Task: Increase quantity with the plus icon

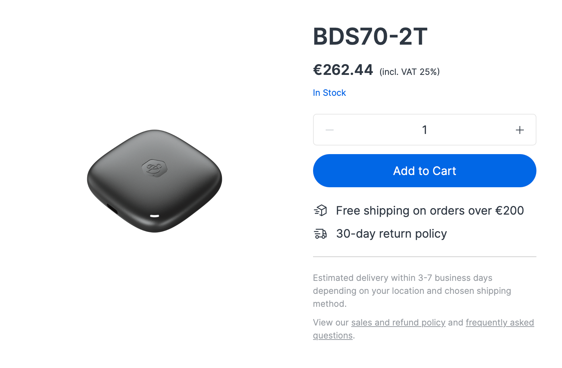Action: click(x=519, y=130)
